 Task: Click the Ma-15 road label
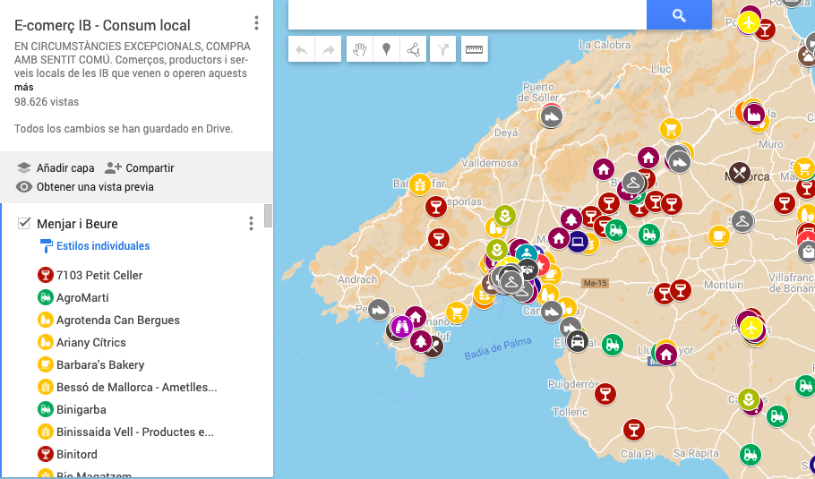point(595,283)
